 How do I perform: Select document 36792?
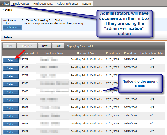click(11, 76)
